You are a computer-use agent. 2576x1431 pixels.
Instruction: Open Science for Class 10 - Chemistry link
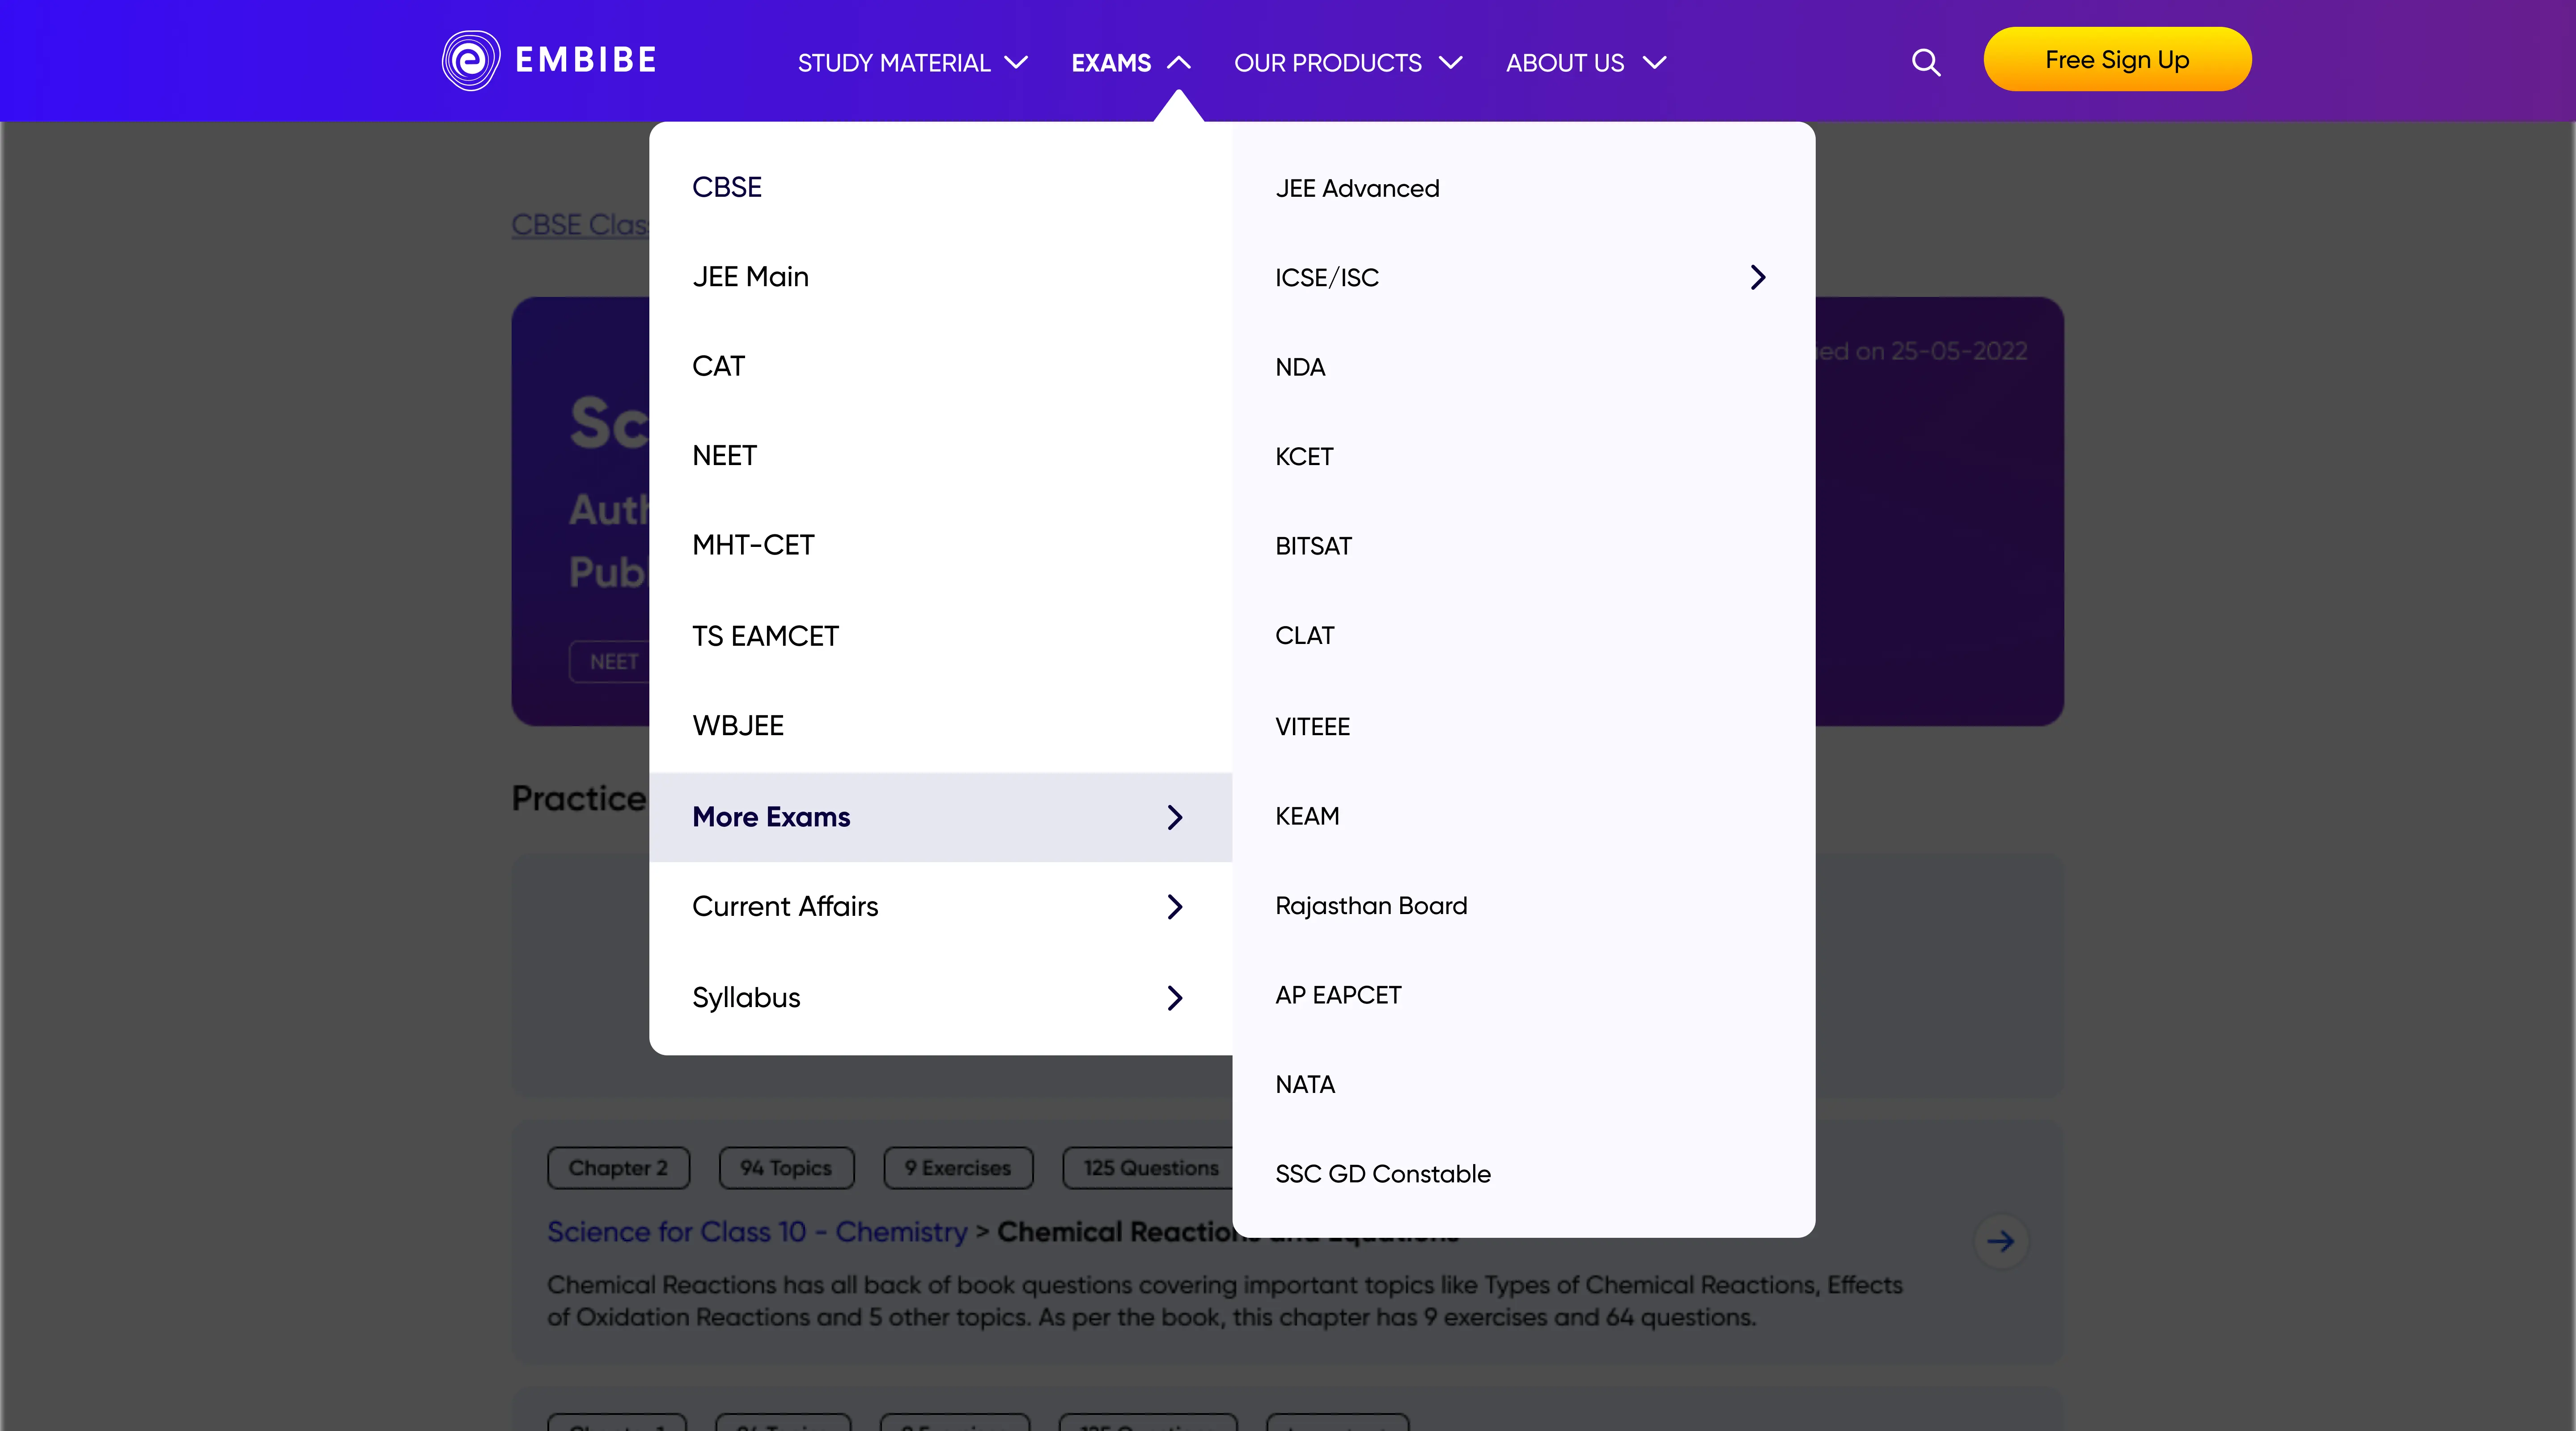[757, 1232]
